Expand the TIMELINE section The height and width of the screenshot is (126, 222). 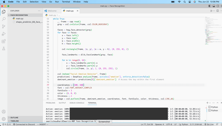pyautogui.click(x=14, y=121)
